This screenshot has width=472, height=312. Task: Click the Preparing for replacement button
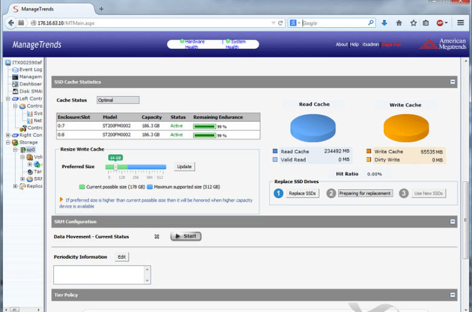click(x=365, y=193)
